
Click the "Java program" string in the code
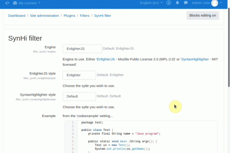pos(147,133)
